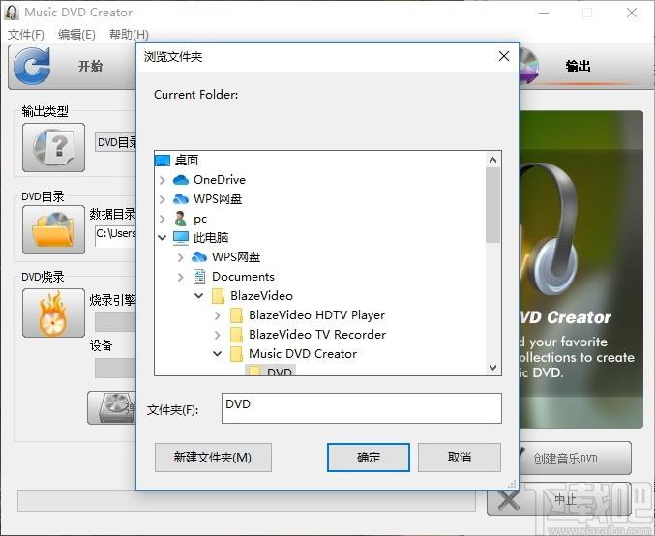Open the 编辑(E) menu
The height and width of the screenshot is (536, 655).
pyautogui.click(x=76, y=34)
